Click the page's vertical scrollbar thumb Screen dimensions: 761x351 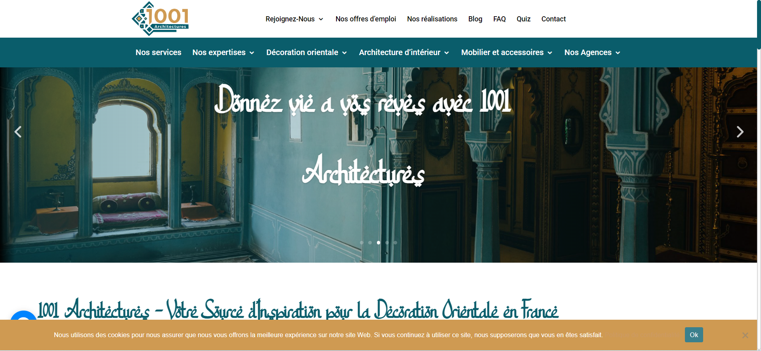(x=759, y=25)
